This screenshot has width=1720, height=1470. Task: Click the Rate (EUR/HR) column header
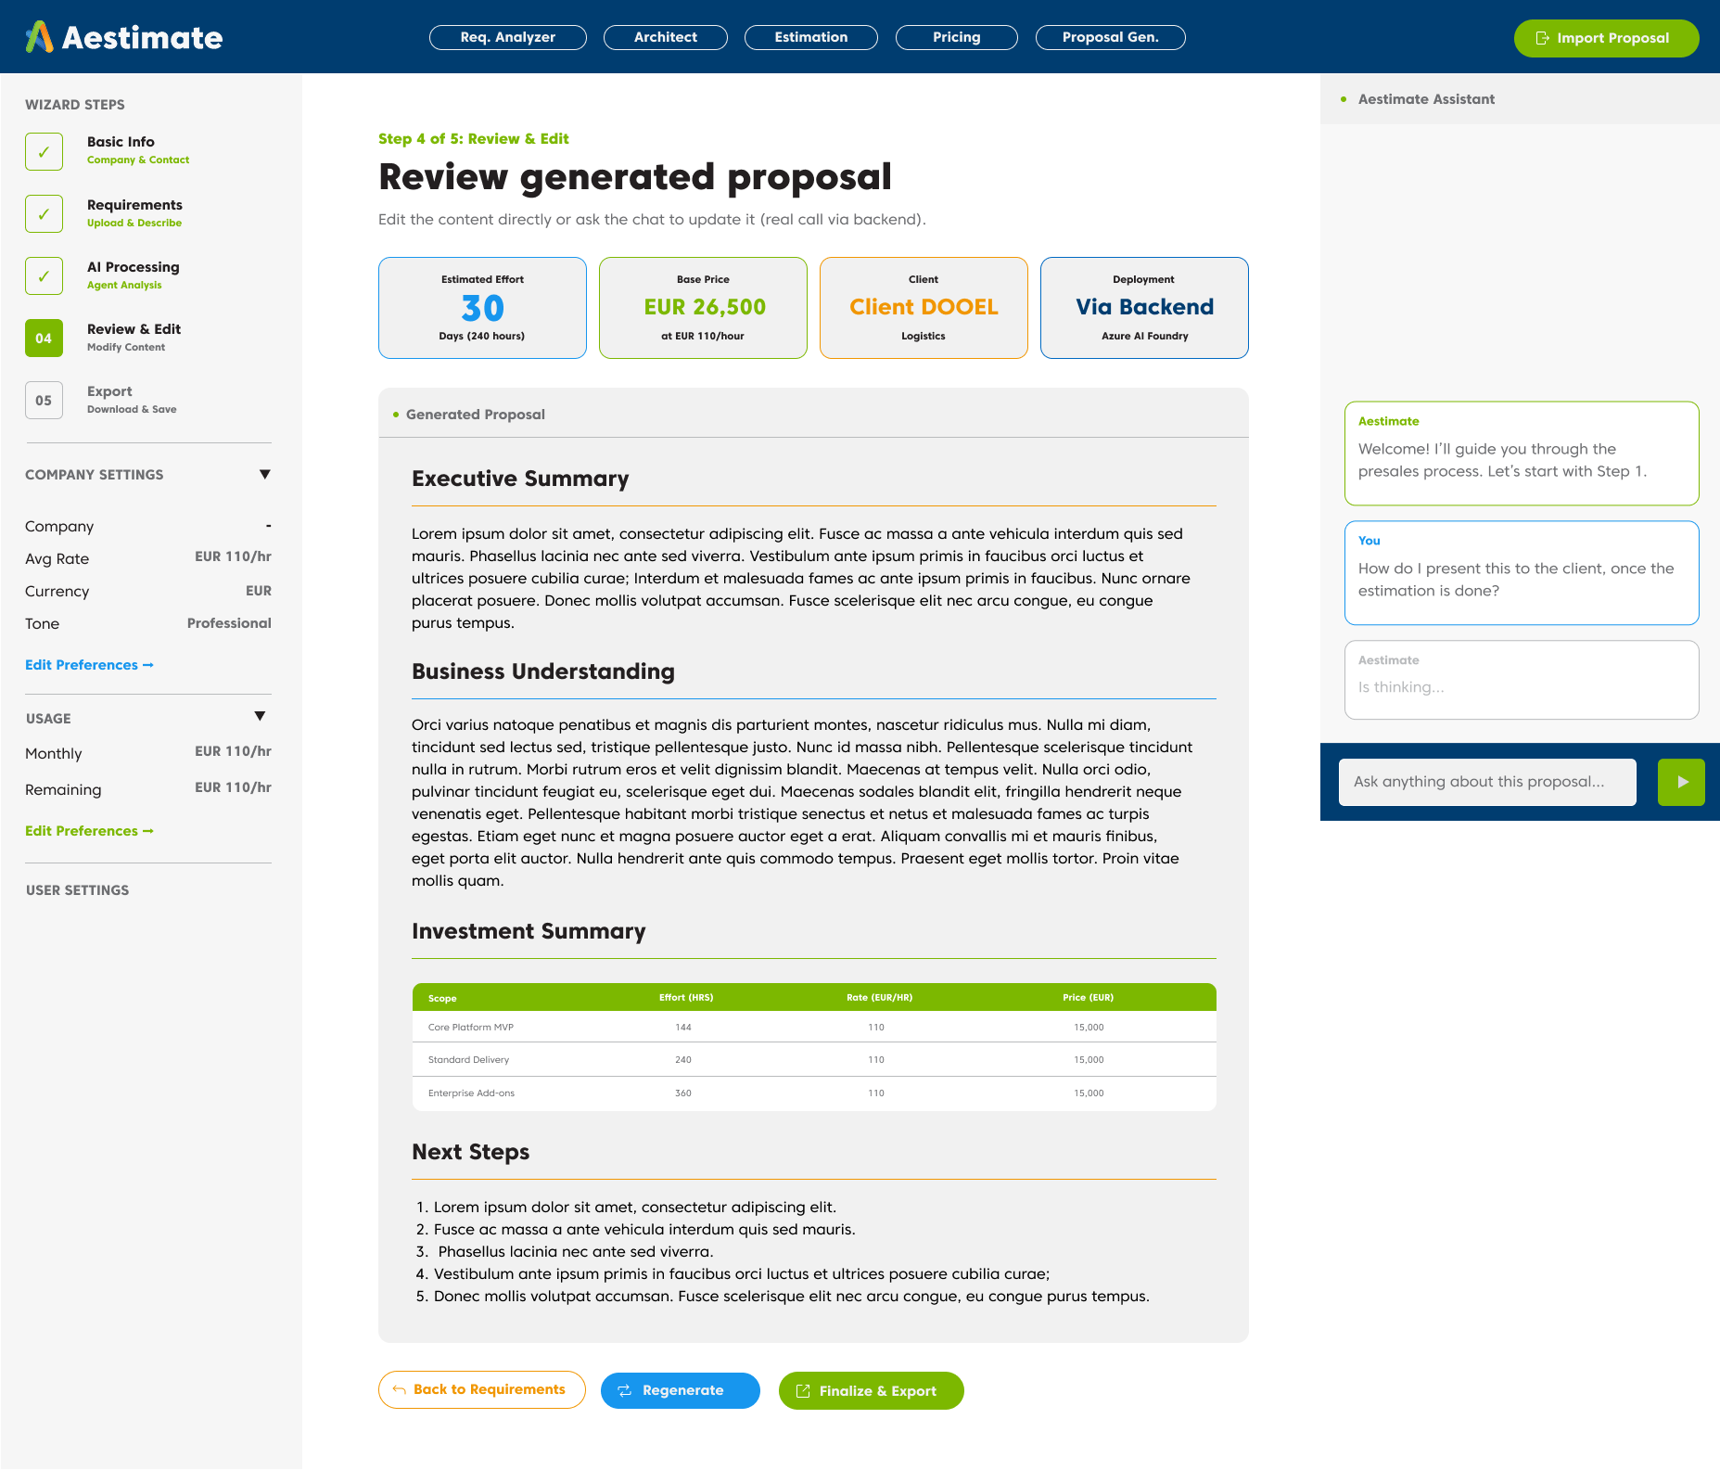(x=879, y=998)
